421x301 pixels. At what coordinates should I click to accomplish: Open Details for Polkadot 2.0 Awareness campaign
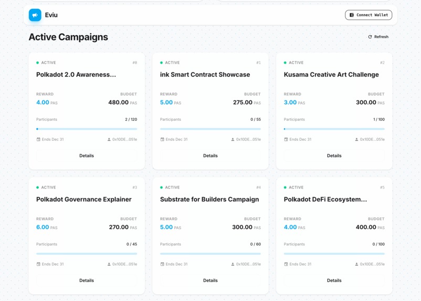point(87,155)
